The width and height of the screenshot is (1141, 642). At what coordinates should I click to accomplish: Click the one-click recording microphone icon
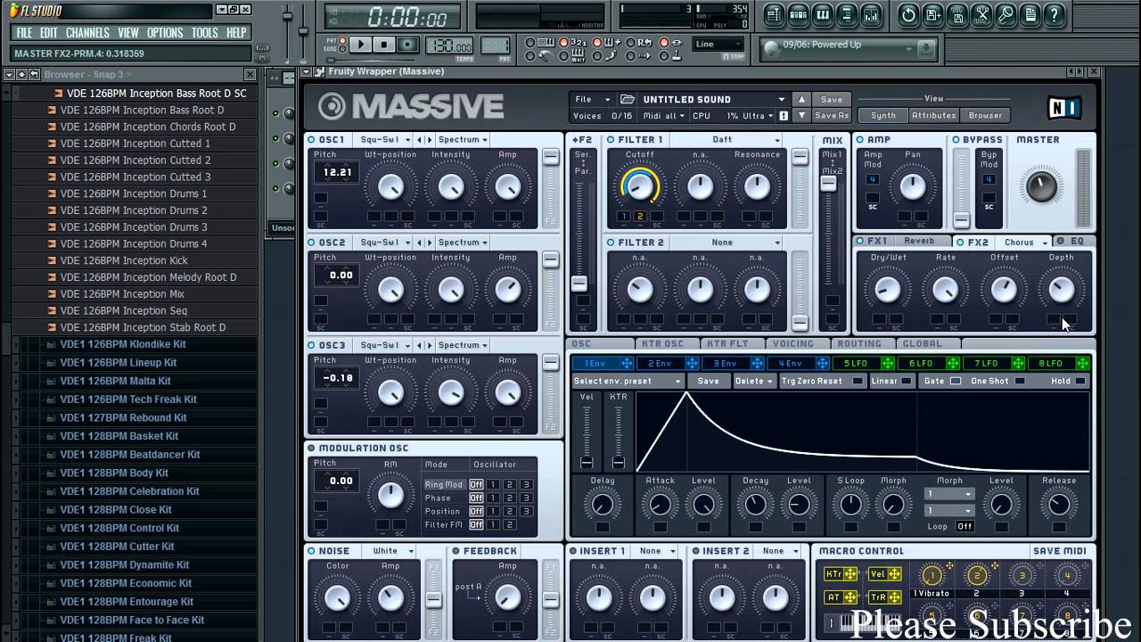pos(1006,14)
